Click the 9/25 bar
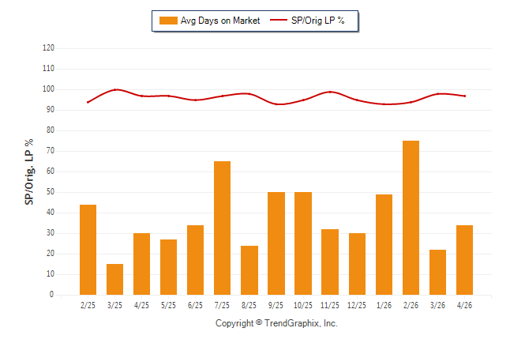The image size is (510, 343). [x=276, y=243]
